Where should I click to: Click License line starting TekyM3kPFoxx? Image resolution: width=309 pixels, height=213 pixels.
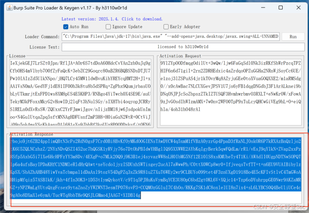80,102
